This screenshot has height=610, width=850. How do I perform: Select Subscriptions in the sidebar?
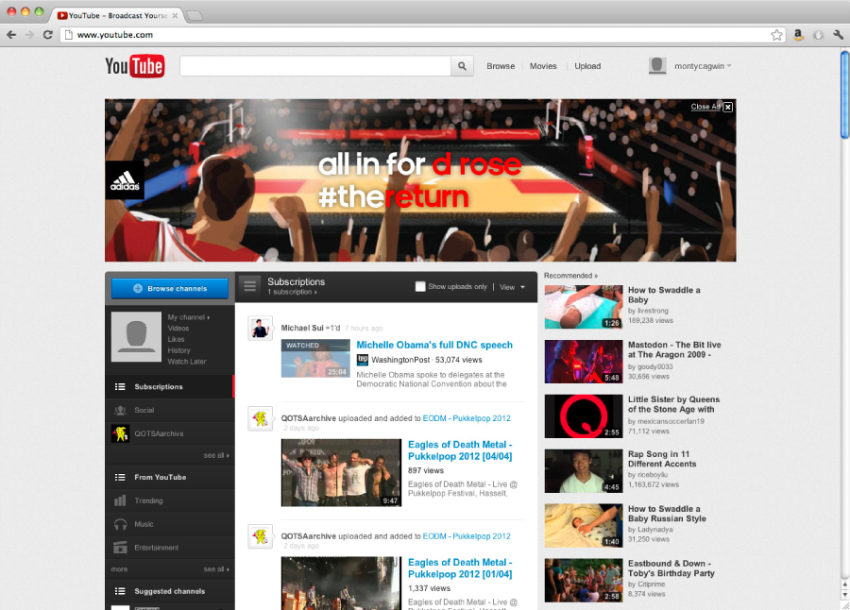pyautogui.click(x=170, y=386)
